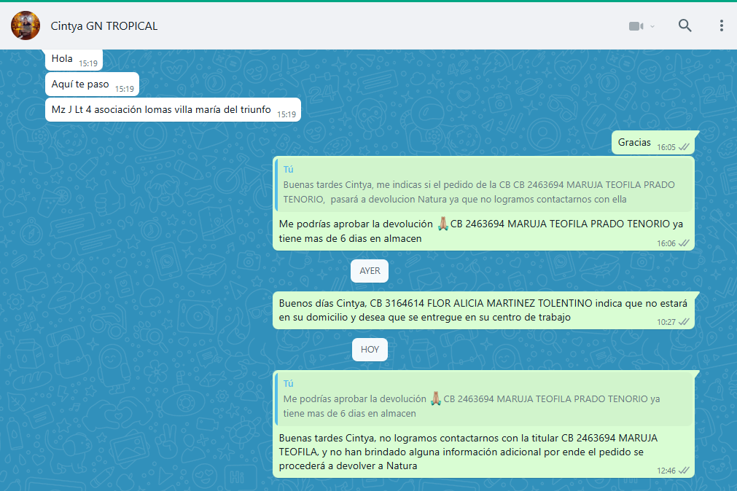Click double check marks on the 16:06 message
Image resolution: width=737 pixels, height=491 pixels.
684,243
